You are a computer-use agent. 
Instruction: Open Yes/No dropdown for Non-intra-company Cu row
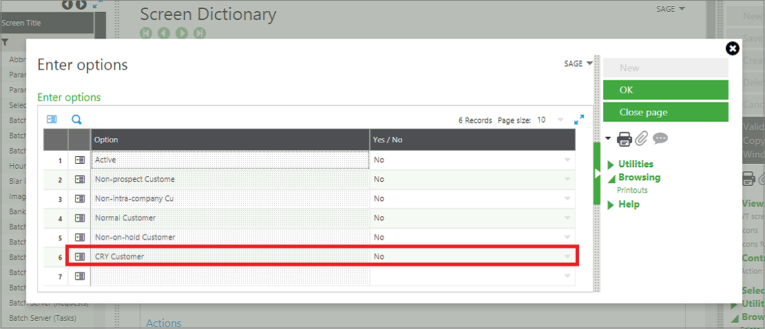(x=567, y=199)
